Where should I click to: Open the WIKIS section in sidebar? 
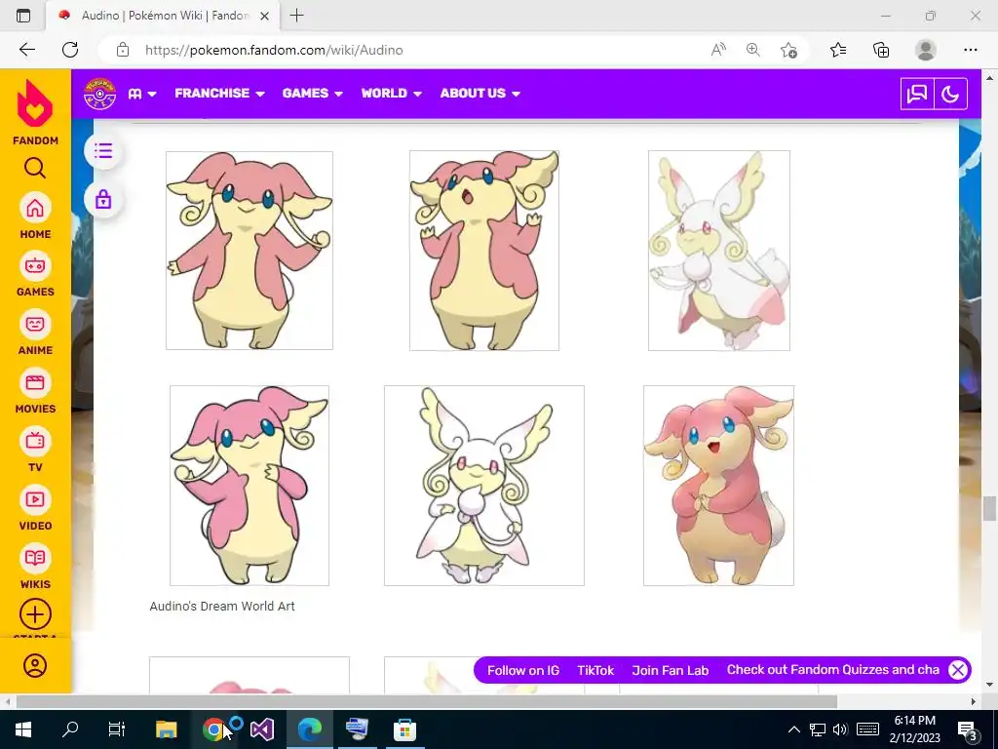35,568
